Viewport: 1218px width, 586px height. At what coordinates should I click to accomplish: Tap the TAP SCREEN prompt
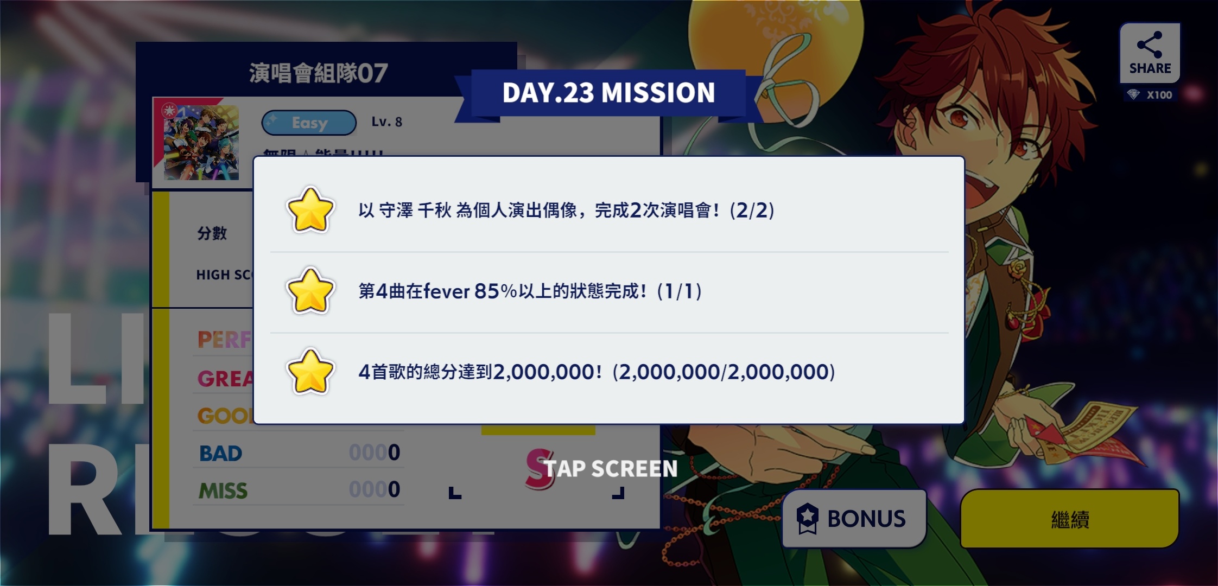pos(611,469)
